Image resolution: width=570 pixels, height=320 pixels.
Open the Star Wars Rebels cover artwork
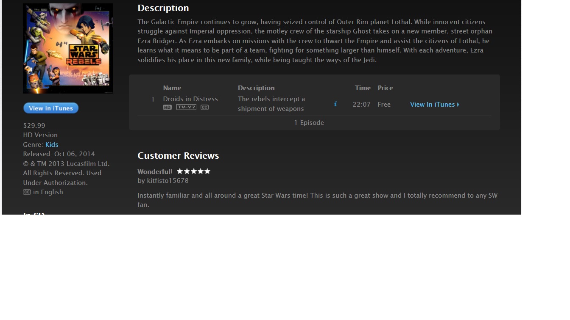[x=68, y=48]
